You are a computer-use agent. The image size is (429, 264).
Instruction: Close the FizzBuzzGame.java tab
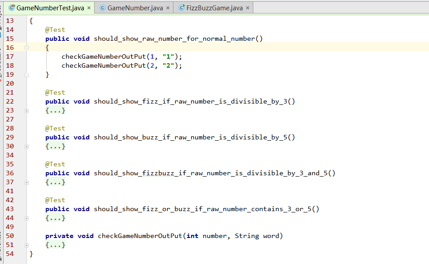click(x=247, y=8)
